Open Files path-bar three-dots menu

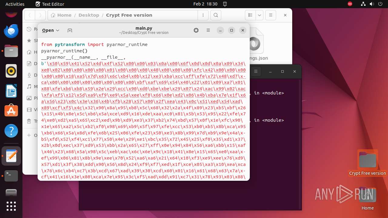click(202, 15)
